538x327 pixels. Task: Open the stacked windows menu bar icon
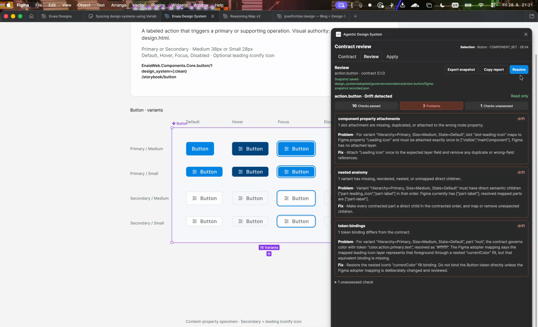click(x=429, y=5)
